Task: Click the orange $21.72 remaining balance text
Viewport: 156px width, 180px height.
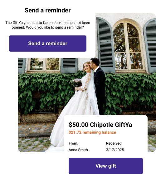Action: tap(92, 132)
